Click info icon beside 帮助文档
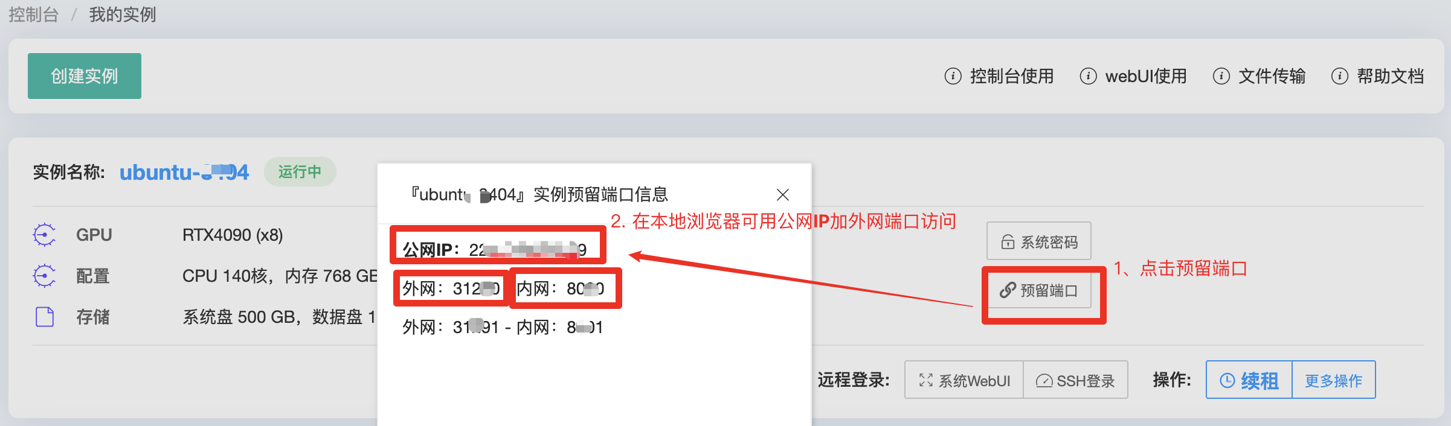The image size is (1451, 426). pyautogui.click(x=1339, y=76)
